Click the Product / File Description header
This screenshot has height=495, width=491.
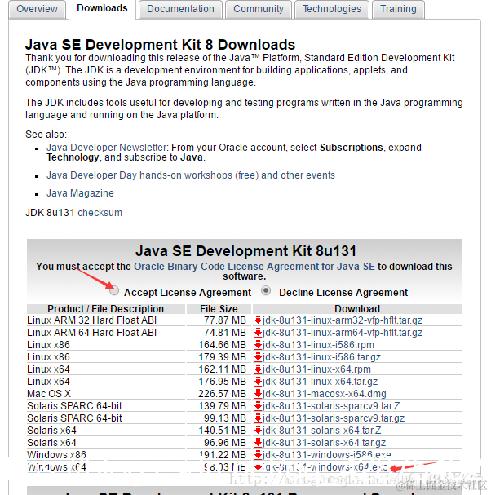106,309
